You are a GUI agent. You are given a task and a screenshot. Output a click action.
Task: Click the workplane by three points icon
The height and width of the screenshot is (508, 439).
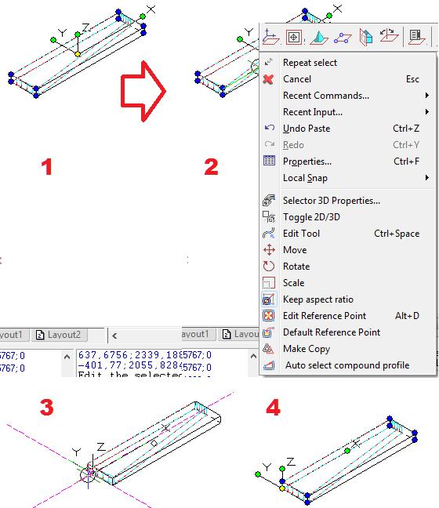coord(343,38)
